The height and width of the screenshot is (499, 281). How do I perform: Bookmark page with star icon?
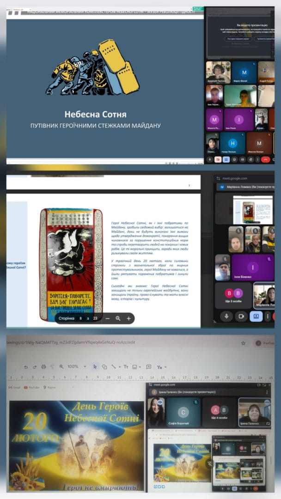(x=244, y=343)
